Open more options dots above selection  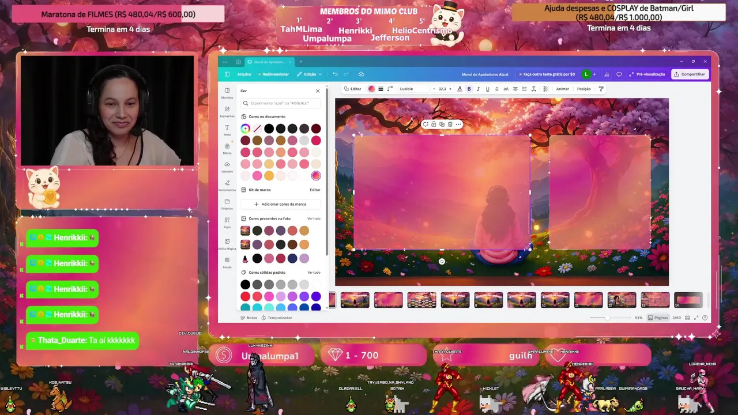[x=458, y=124]
